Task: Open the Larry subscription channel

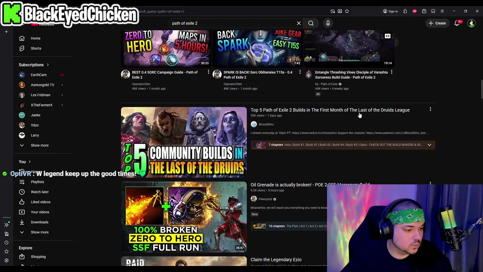Action: pyautogui.click(x=35, y=135)
